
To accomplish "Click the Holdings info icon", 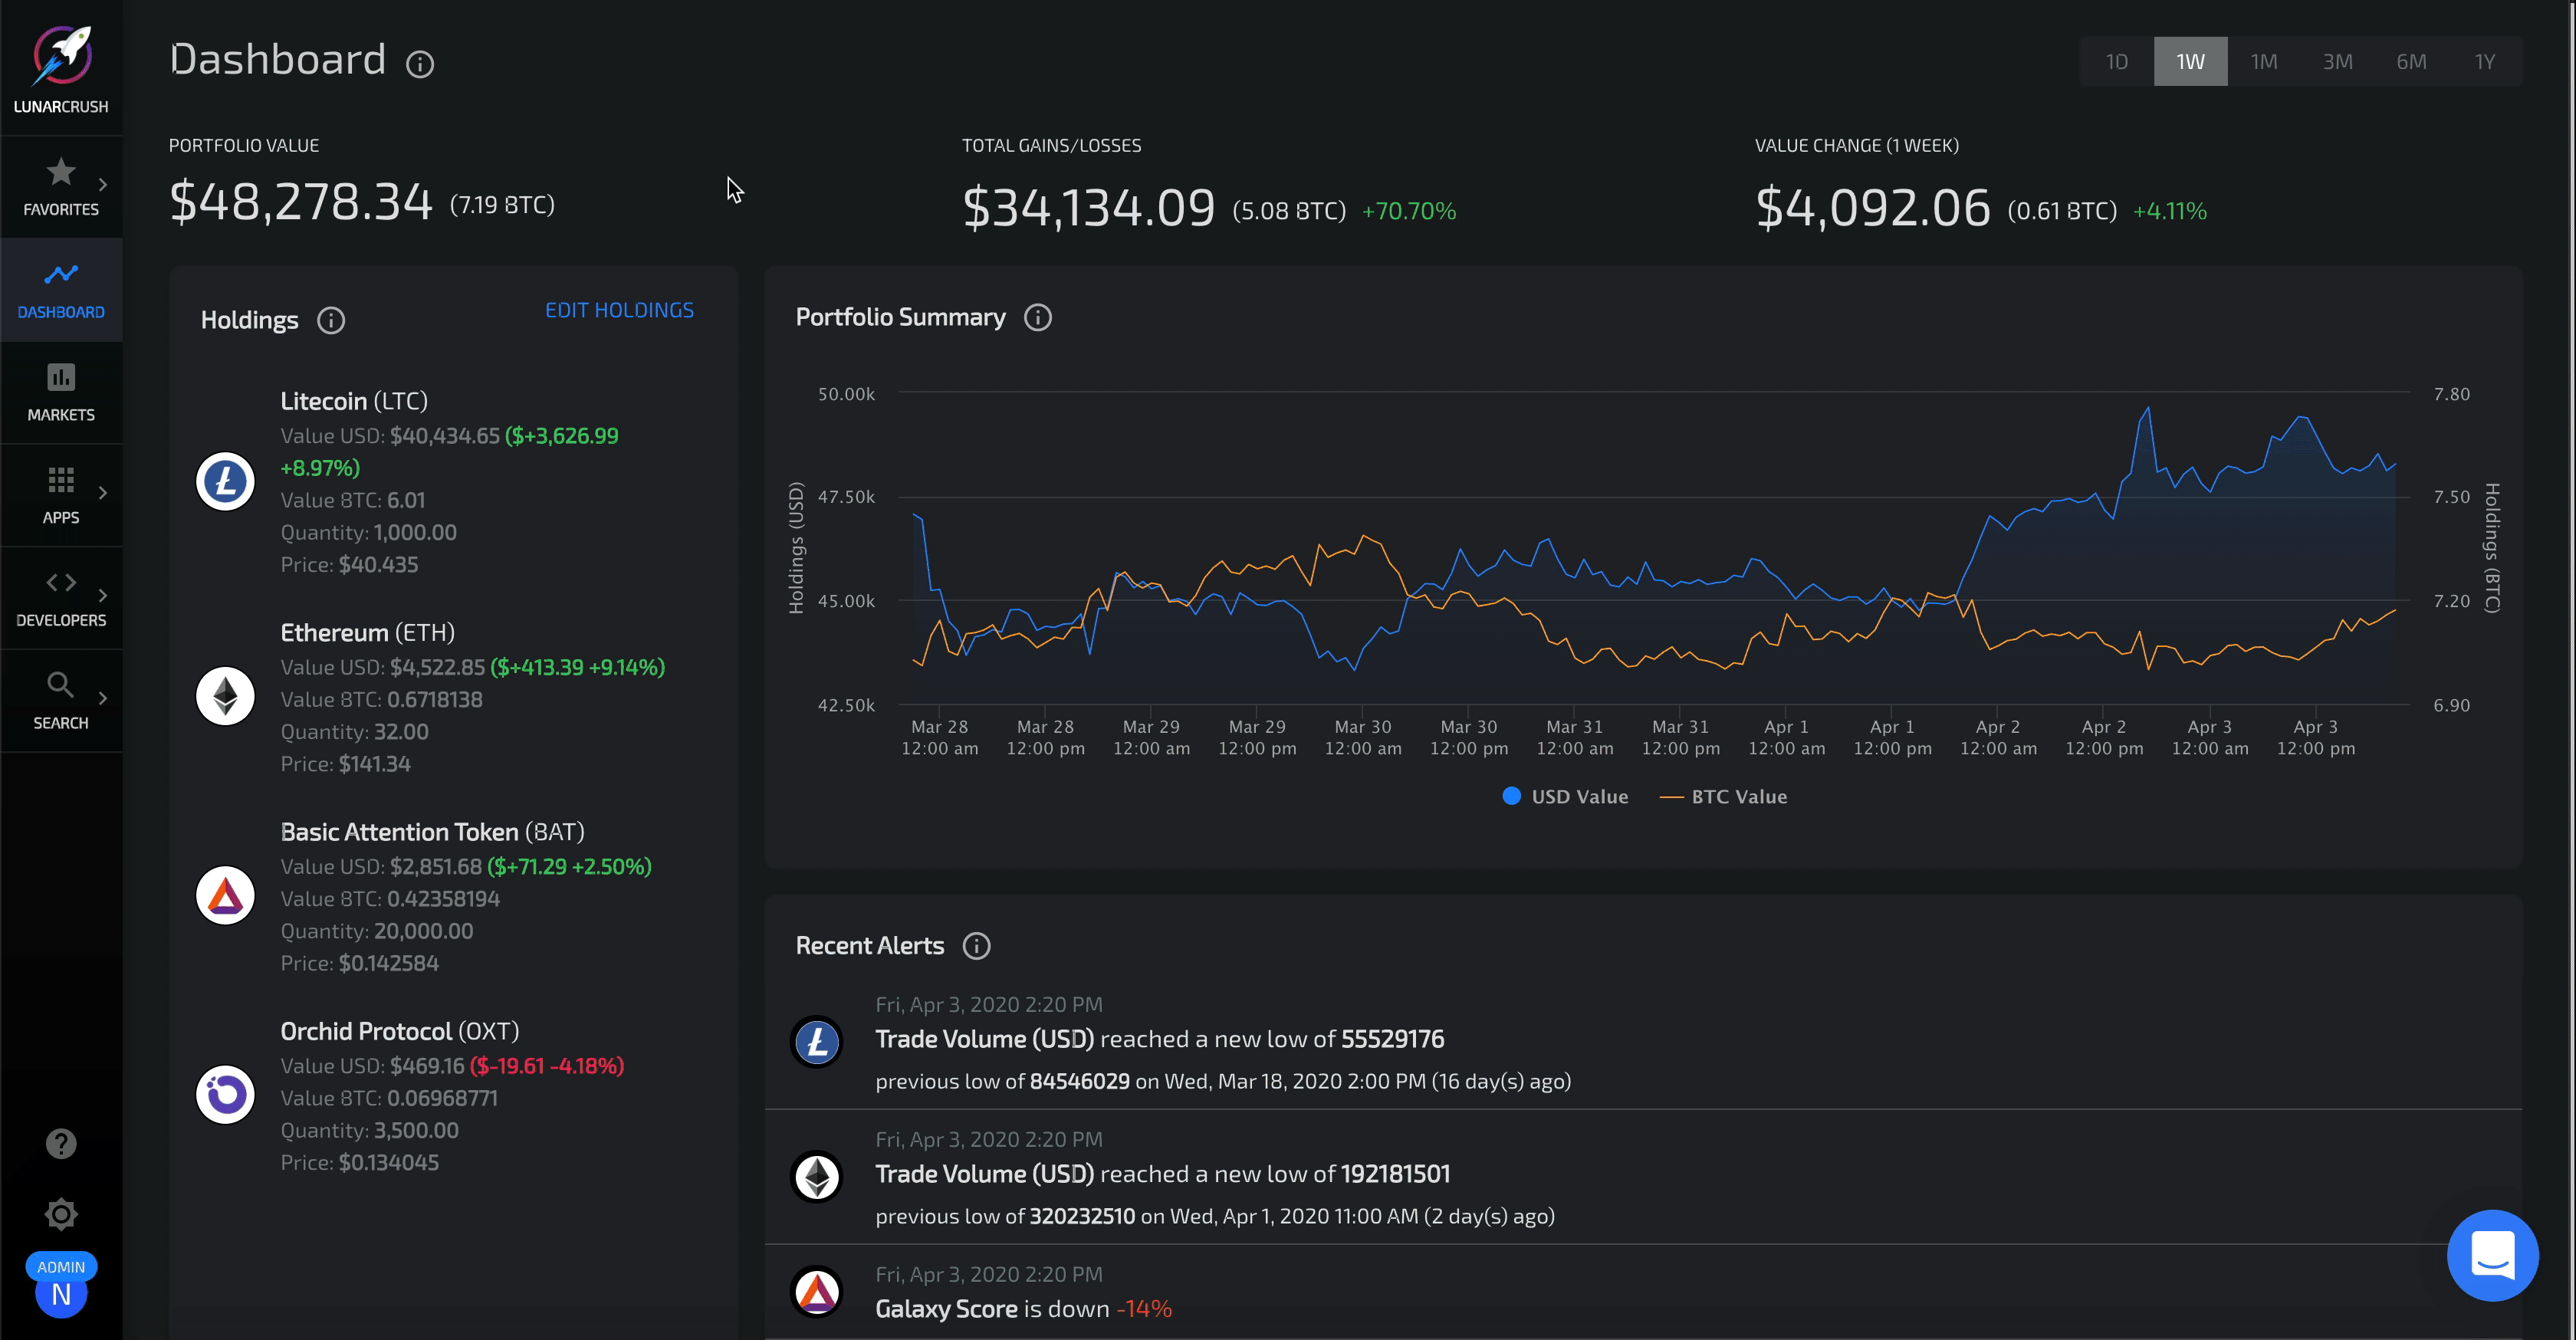I will [x=331, y=320].
